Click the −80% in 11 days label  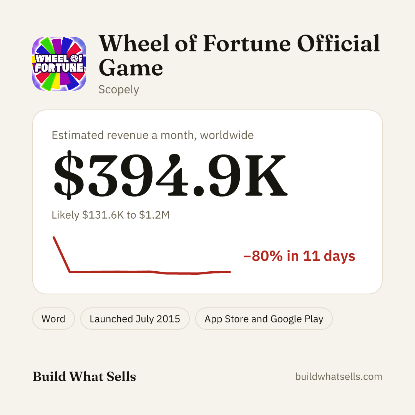[299, 256]
